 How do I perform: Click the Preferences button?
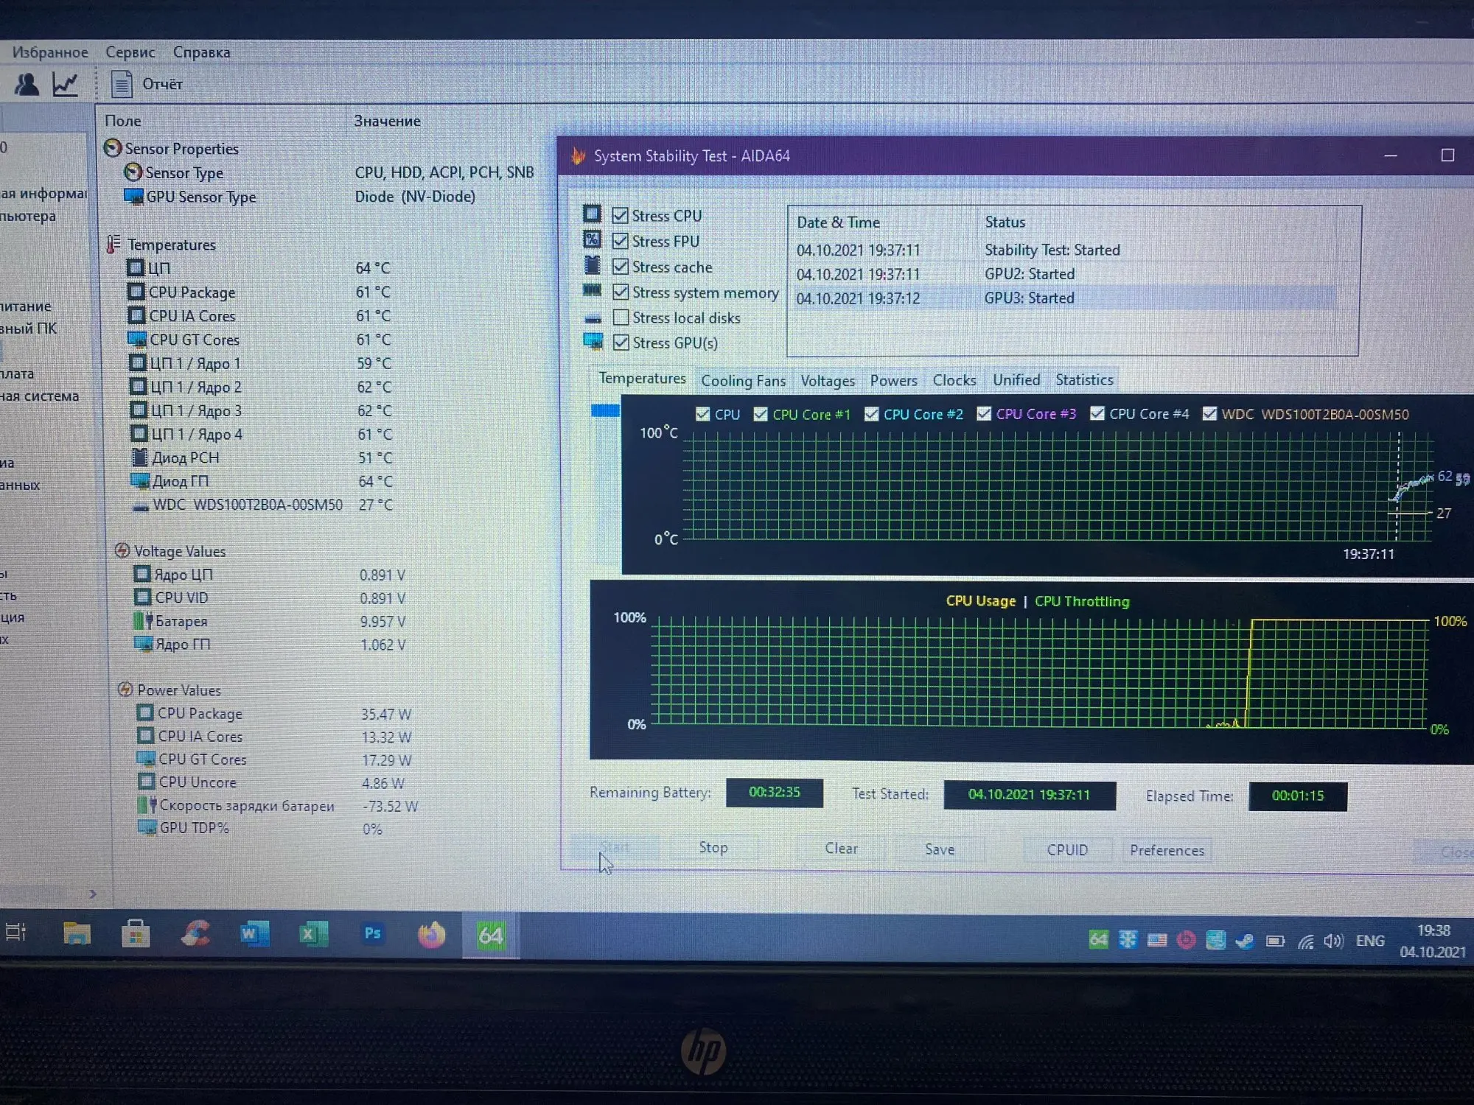coord(1167,850)
